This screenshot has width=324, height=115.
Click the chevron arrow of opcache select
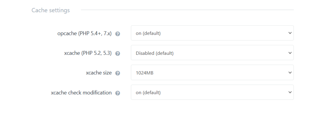290,33
